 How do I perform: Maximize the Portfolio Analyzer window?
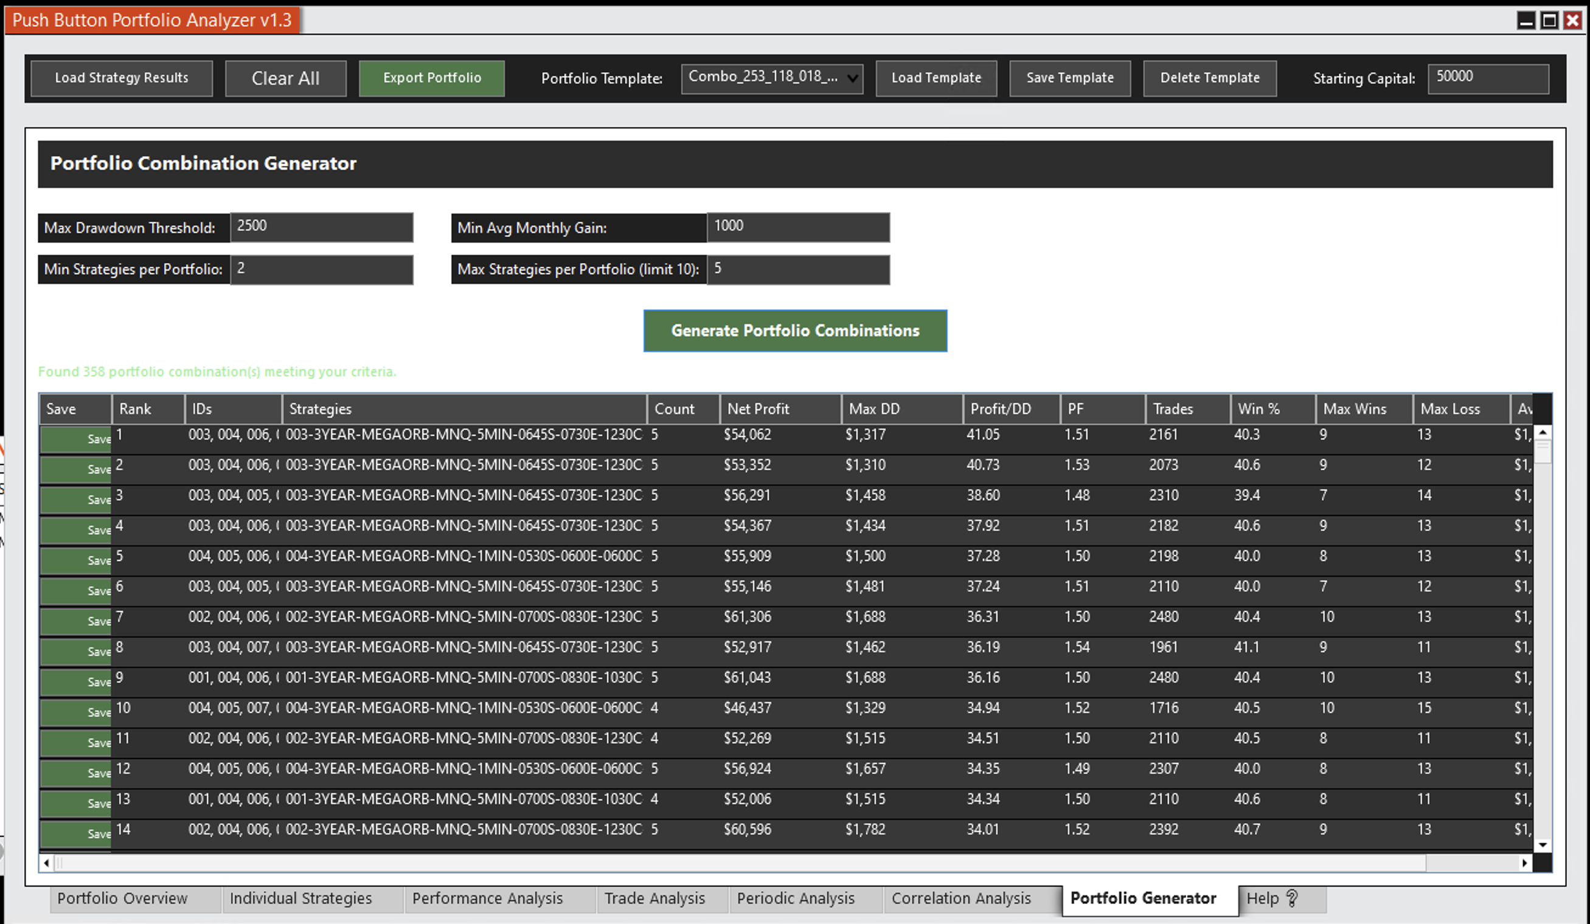1549,21
